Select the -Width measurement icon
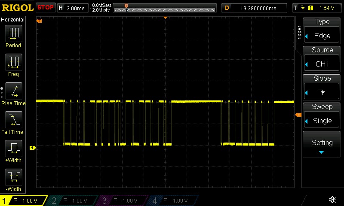The width and height of the screenshot is (344, 206). (13, 177)
